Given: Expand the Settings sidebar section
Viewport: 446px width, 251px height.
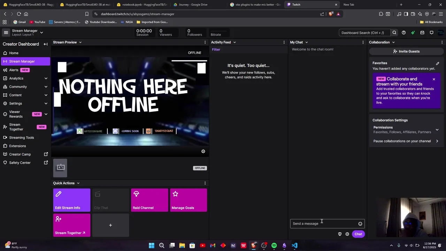Looking at the screenshot, I should click(46, 104).
